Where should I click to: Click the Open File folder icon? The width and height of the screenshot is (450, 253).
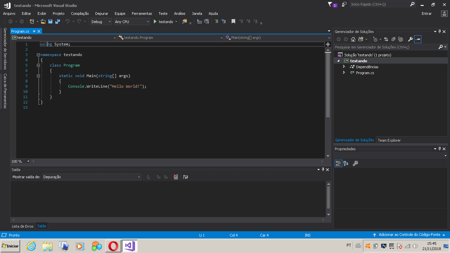tap(43, 21)
